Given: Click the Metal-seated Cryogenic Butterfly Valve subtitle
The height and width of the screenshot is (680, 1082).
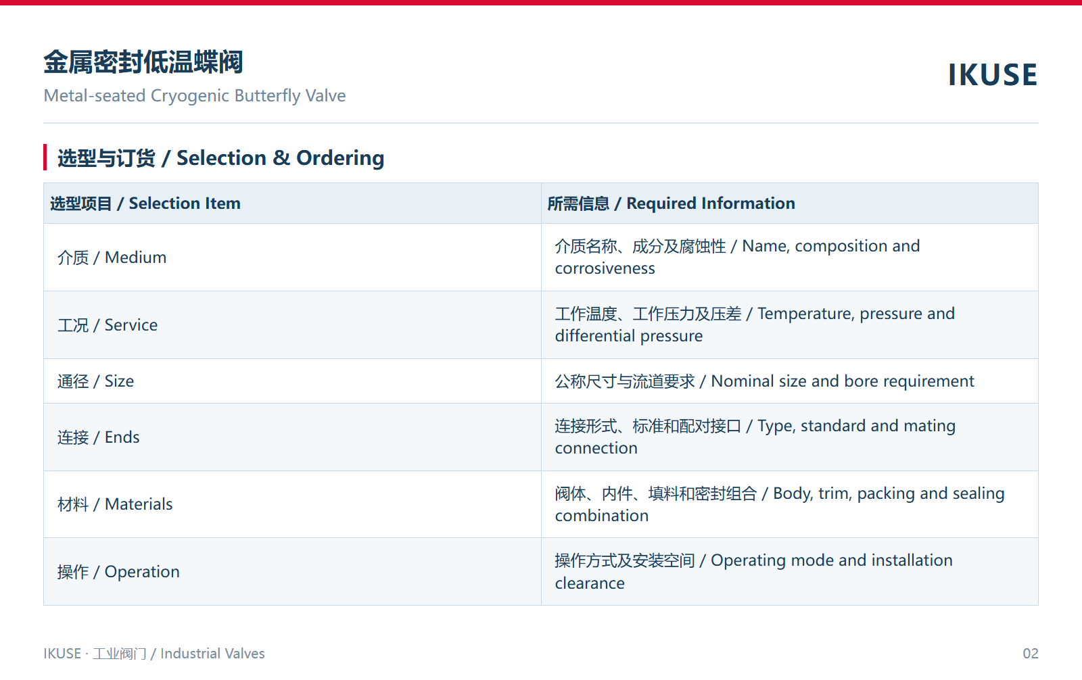Looking at the screenshot, I should click(x=195, y=95).
